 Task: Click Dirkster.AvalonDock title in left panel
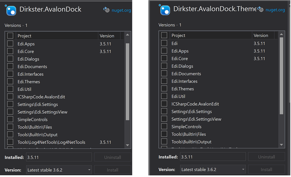point(50,9)
